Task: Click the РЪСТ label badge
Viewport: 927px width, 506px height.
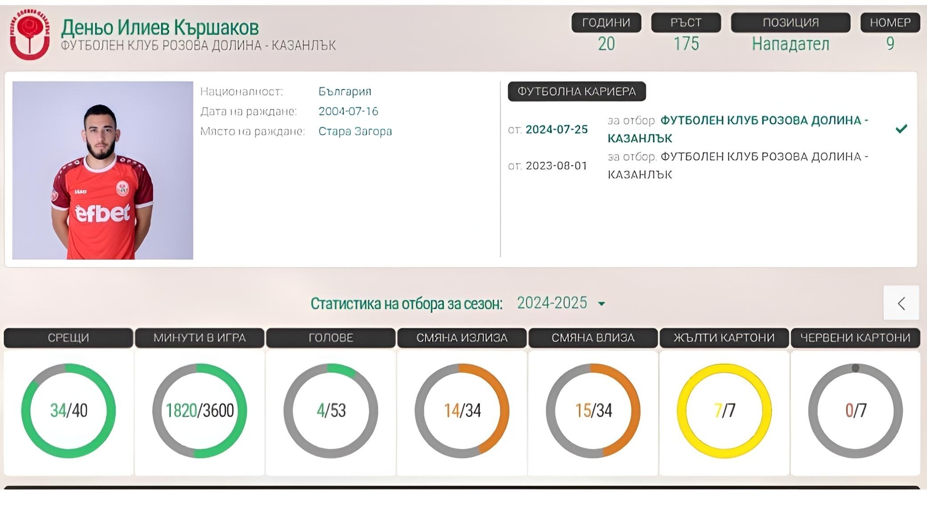Action: [686, 22]
